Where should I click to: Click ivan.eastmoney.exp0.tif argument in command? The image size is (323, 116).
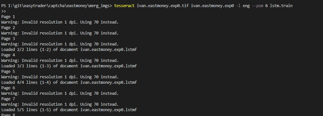click(x=163, y=6)
